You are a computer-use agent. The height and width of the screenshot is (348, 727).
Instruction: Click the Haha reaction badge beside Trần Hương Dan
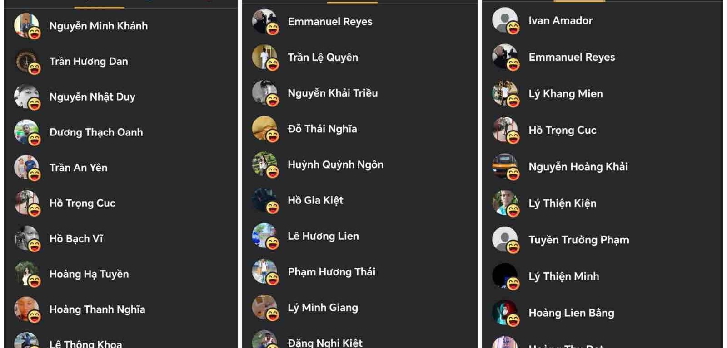click(x=35, y=69)
